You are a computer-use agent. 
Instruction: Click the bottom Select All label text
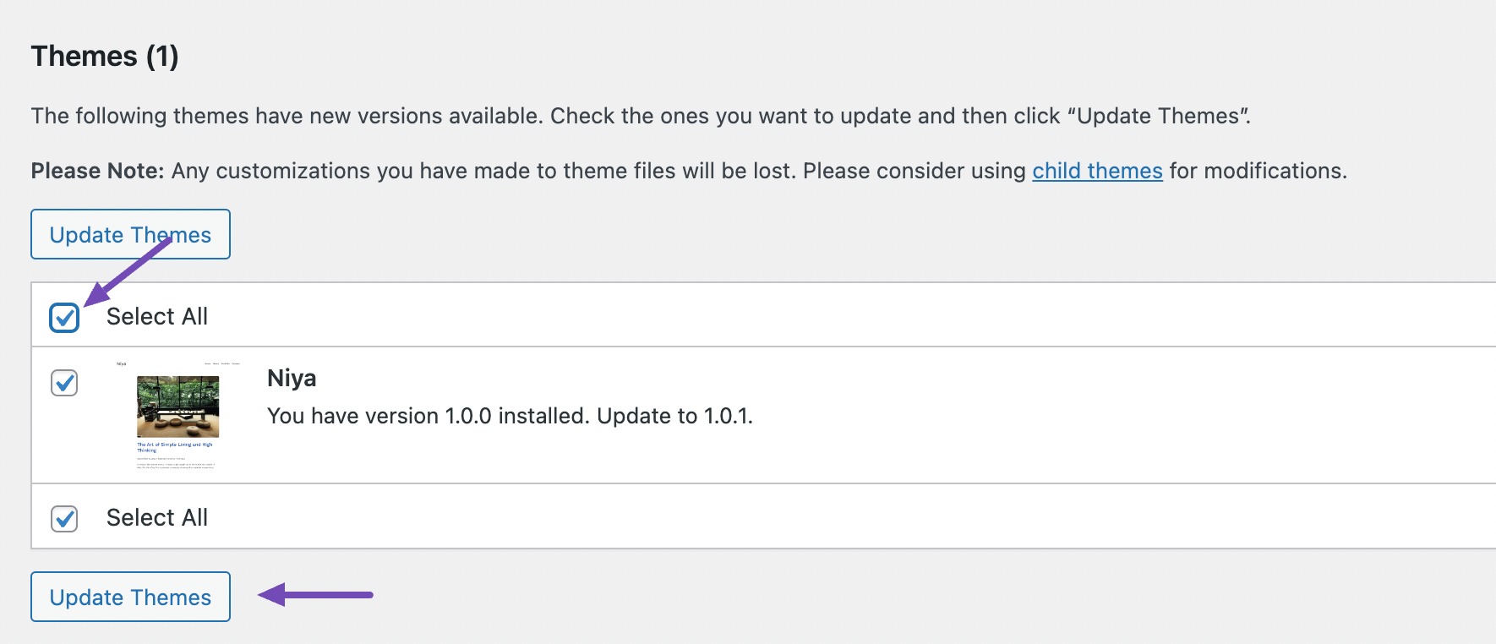[157, 517]
